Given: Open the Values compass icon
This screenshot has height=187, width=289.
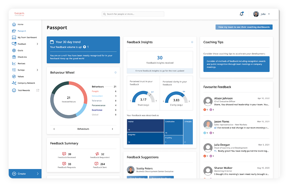Looking at the screenshot, I should [x=14, y=76].
